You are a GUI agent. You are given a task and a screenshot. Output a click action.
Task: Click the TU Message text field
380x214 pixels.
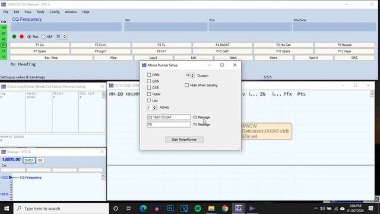click(x=169, y=124)
